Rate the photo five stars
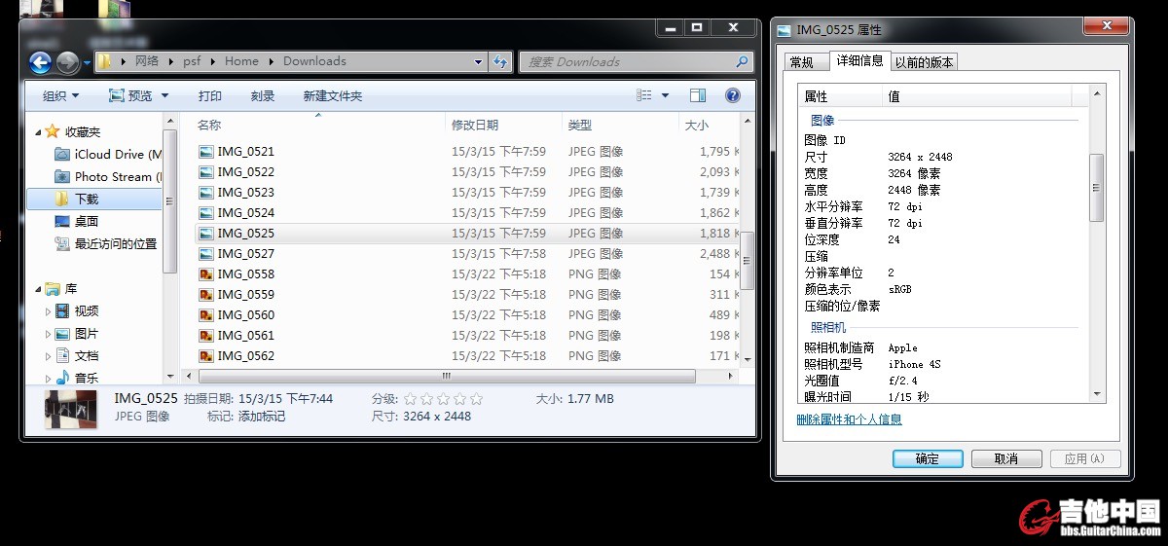The width and height of the screenshot is (1168, 546). click(x=476, y=399)
